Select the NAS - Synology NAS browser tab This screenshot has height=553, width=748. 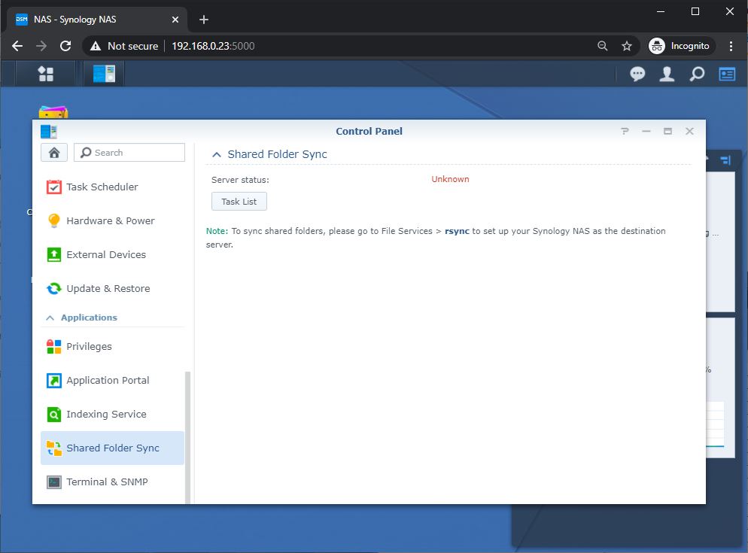pos(97,20)
